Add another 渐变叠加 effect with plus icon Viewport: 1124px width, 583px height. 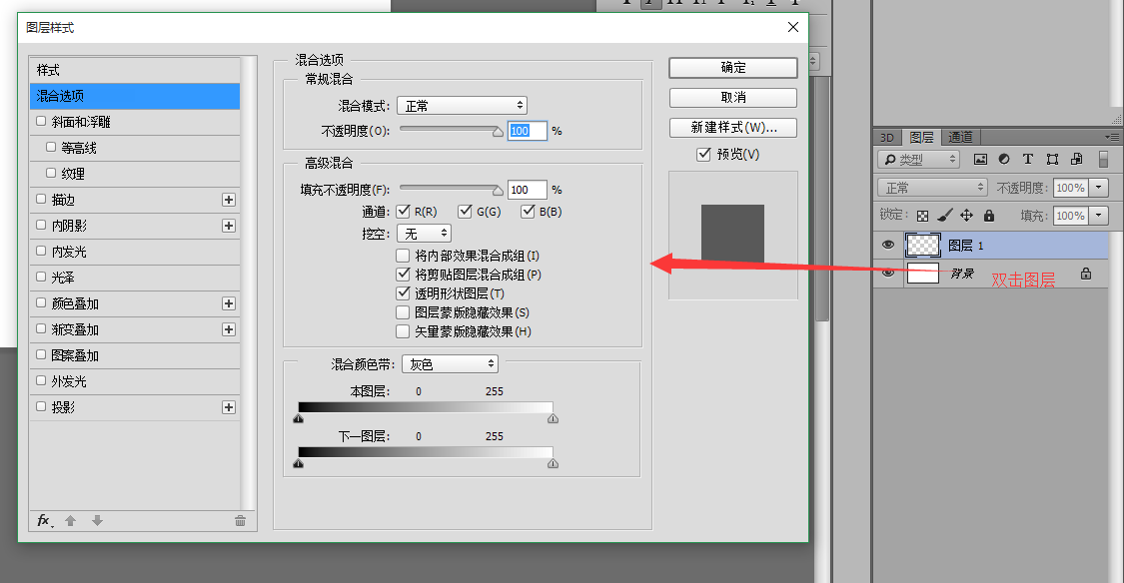click(x=229, y=329)
